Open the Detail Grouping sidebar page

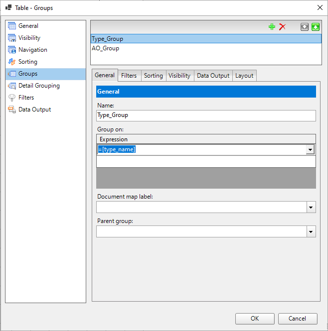39,86
